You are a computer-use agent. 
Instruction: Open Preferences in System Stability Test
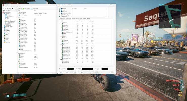[x=96, y=72]
